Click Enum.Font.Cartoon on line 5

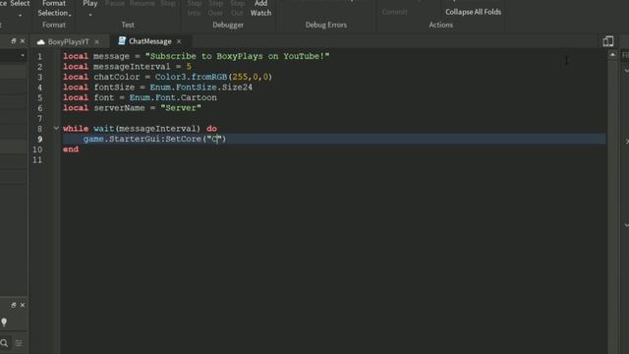(x=173, y=98)
